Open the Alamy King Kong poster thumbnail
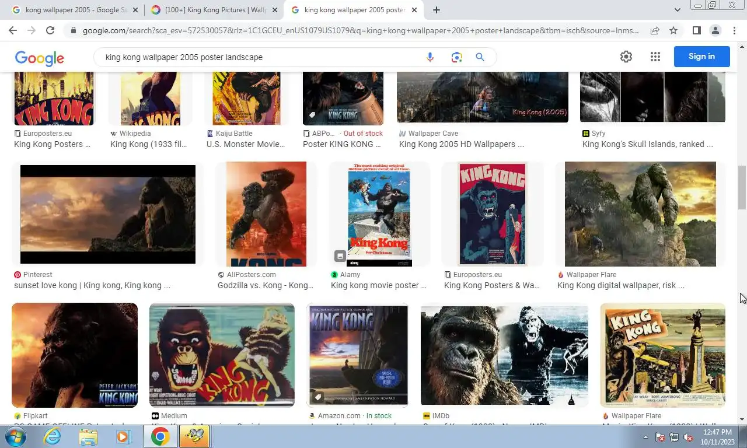The height and width of the screenshot is (448, 747). pyautogui.click(x=379, y=214)
